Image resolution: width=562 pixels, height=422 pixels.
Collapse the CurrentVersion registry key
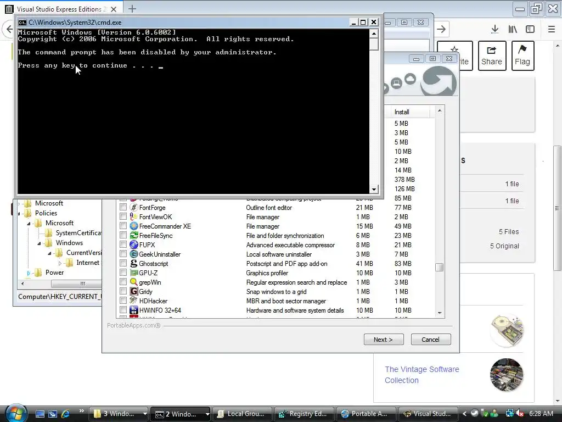(49, 253)
